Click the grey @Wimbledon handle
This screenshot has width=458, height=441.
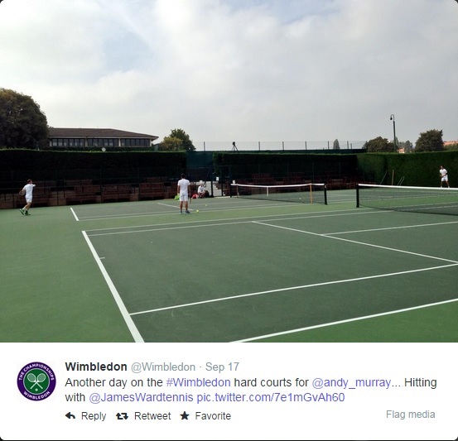point(163,367)
